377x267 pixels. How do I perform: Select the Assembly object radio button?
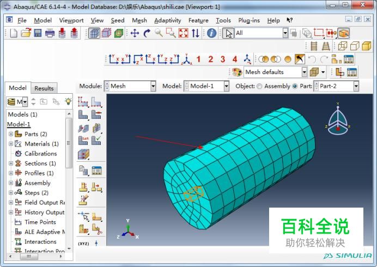[x=259, y=86]
